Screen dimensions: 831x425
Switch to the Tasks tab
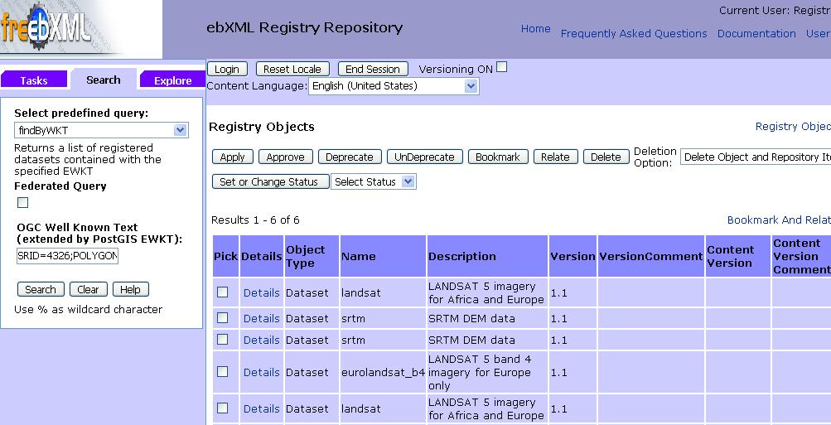34,80
